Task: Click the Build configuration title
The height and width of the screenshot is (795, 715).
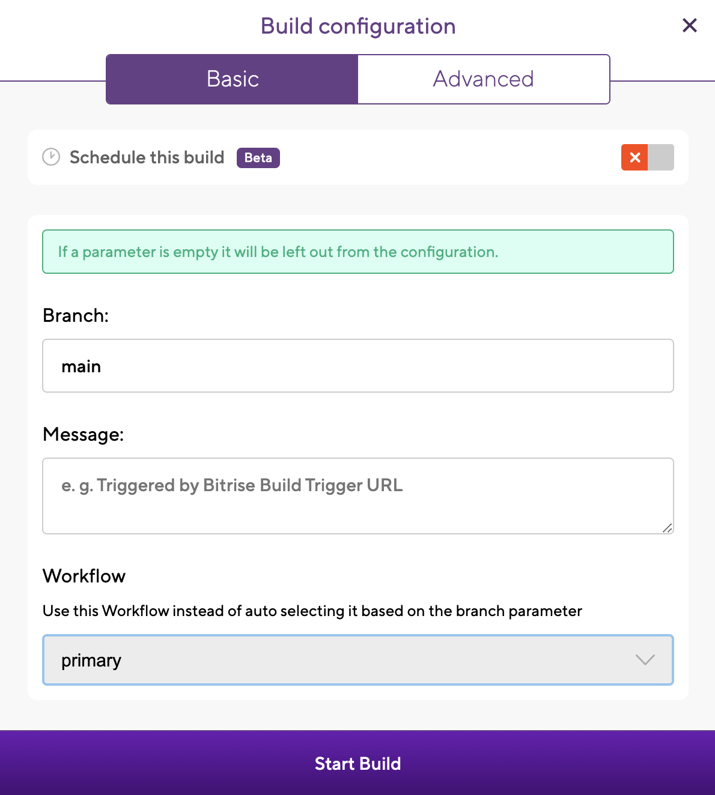Action: pyautogui.click(x=357, y=26)
